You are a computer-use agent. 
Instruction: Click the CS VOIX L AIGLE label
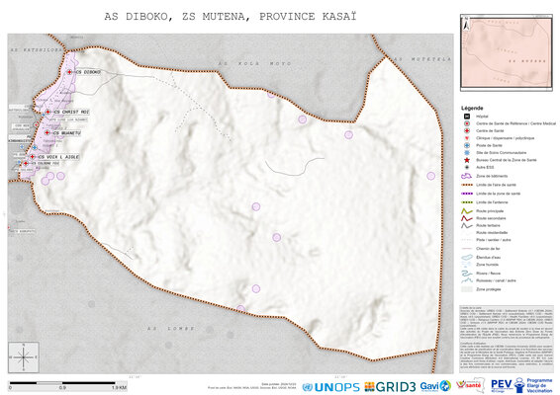[x=58, y=157]
